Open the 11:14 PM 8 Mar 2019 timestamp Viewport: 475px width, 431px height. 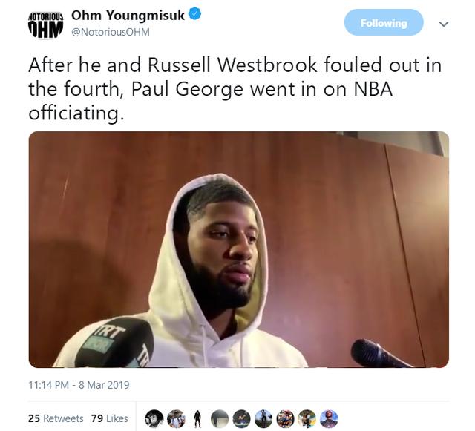[x=79, y=385]
